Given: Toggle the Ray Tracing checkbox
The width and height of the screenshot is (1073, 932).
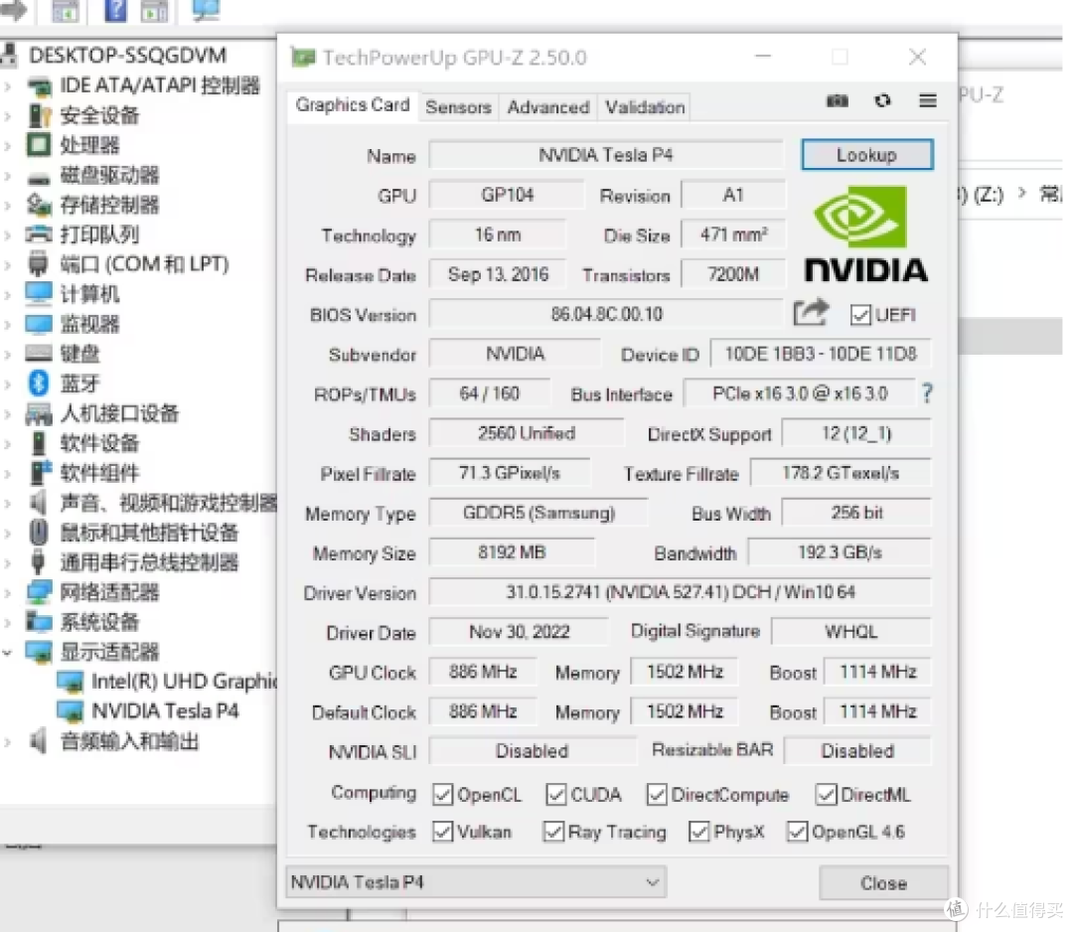Looking at the screenshot, I should coord(553,832).
